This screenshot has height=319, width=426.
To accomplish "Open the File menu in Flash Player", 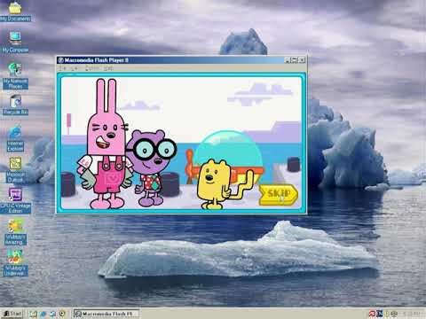I will tap(62, 68).
